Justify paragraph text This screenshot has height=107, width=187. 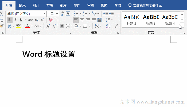pos(94,20)
